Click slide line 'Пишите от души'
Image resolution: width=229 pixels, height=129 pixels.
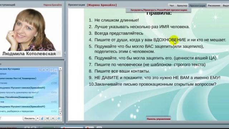[160, 40]
